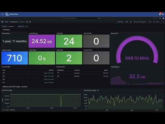Open the 10s refresh interval dropdown
The width and height of the screenshot is (165, 124).
158,22
